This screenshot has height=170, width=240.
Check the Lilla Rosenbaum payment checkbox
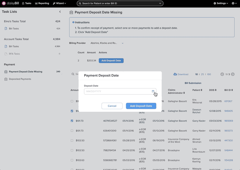tap(72, 151)
